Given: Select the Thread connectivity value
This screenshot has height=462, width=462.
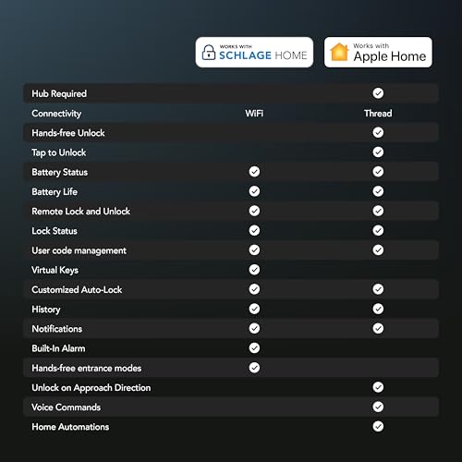Looking at the screenshot, I should tap(378, 114).
